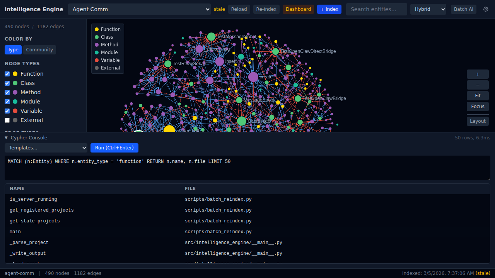Zoom in with the plus button

478,74
